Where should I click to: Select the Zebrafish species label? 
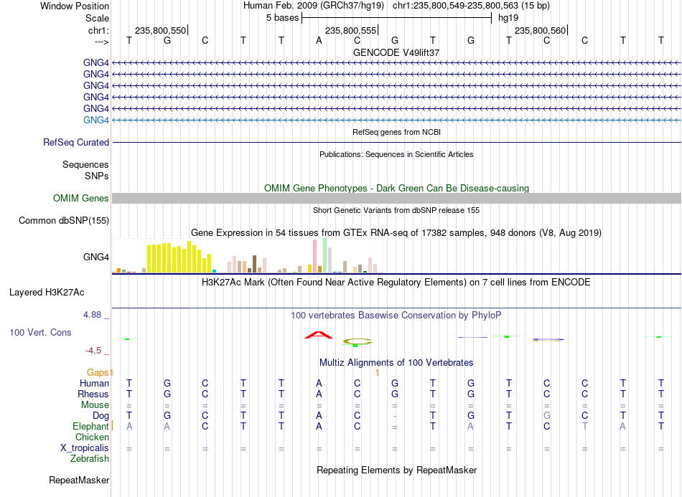pyautogui.click(x=90, y=458)
